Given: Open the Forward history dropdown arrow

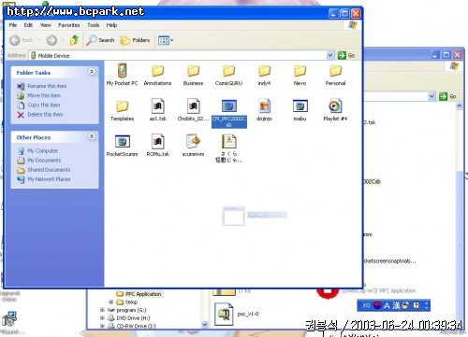Looking at the screenshot, I should pos(63,40).
